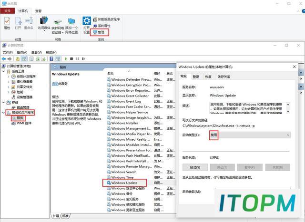Image resolution: width=305 pixels, height=222 pixels.
Task: Click the Forward arrow in the Computer Management toolbar
Action: pyautogui.click(x=10, y=58)
